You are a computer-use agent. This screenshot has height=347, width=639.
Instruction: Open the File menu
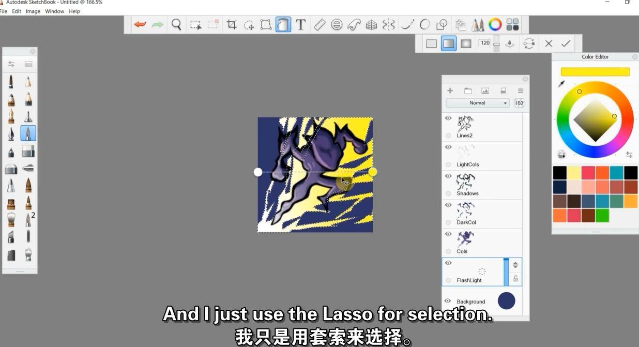point(4,11)
